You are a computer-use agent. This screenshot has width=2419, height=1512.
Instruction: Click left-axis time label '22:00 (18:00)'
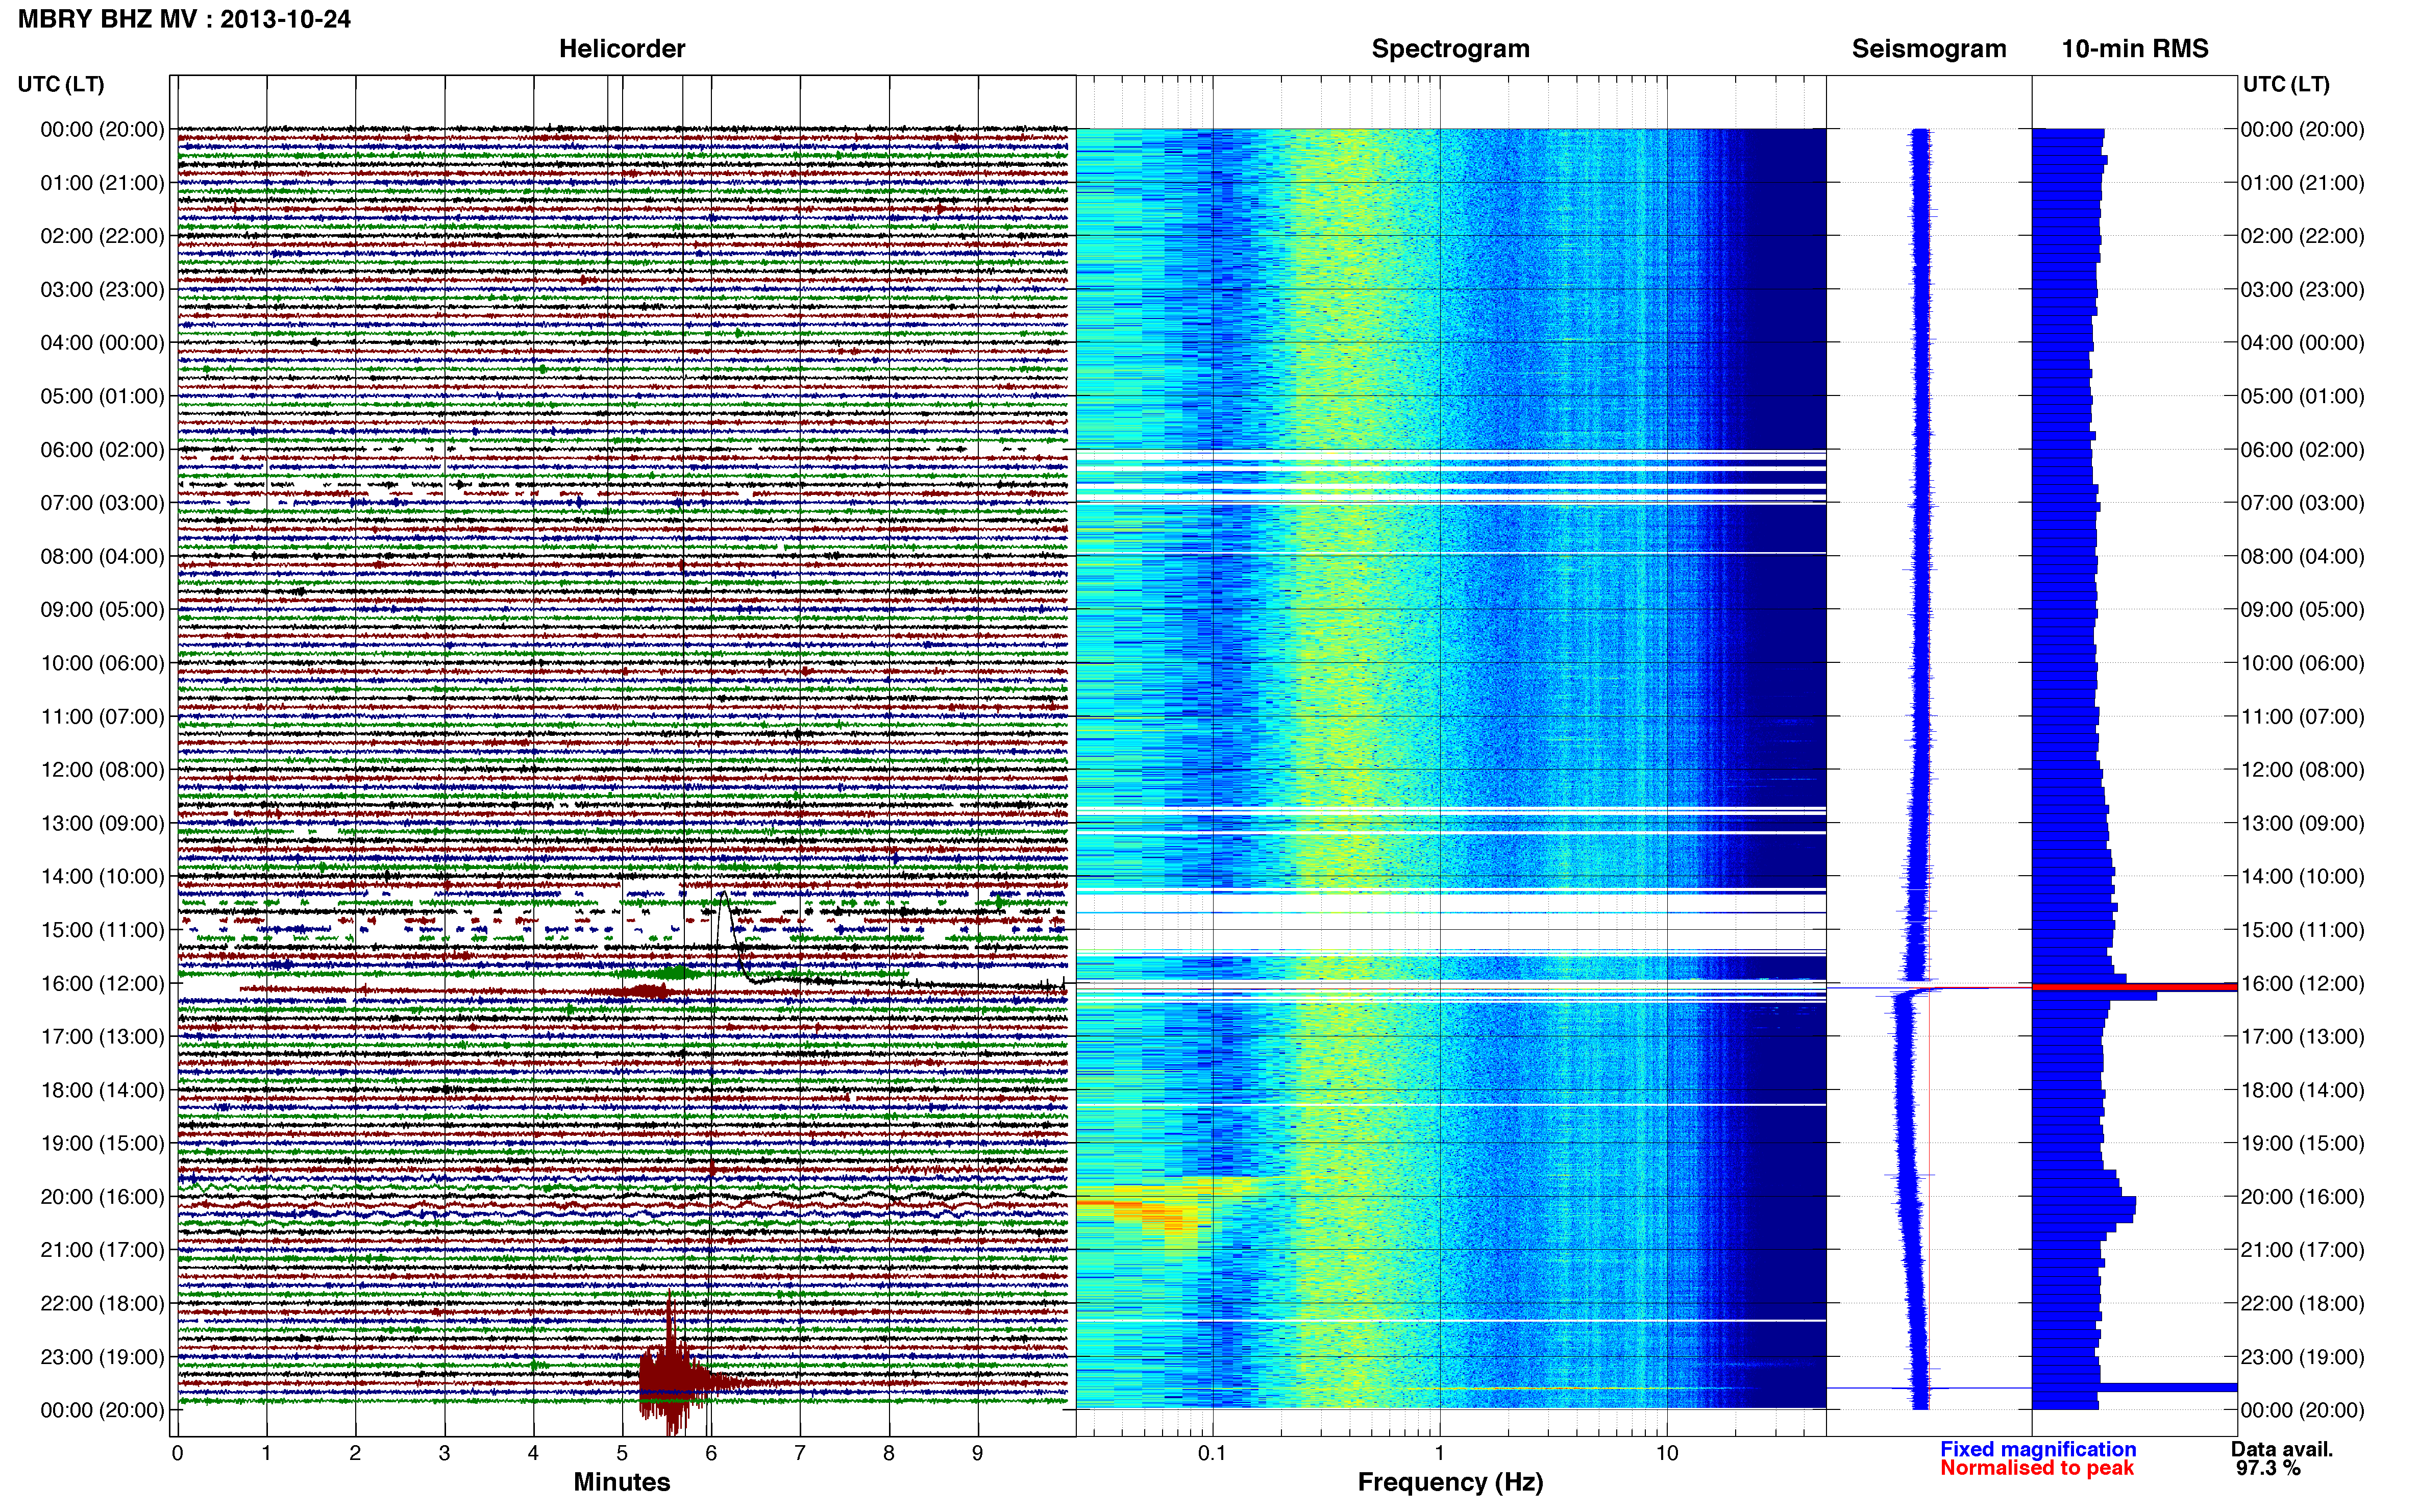(x=102, y=1304)
